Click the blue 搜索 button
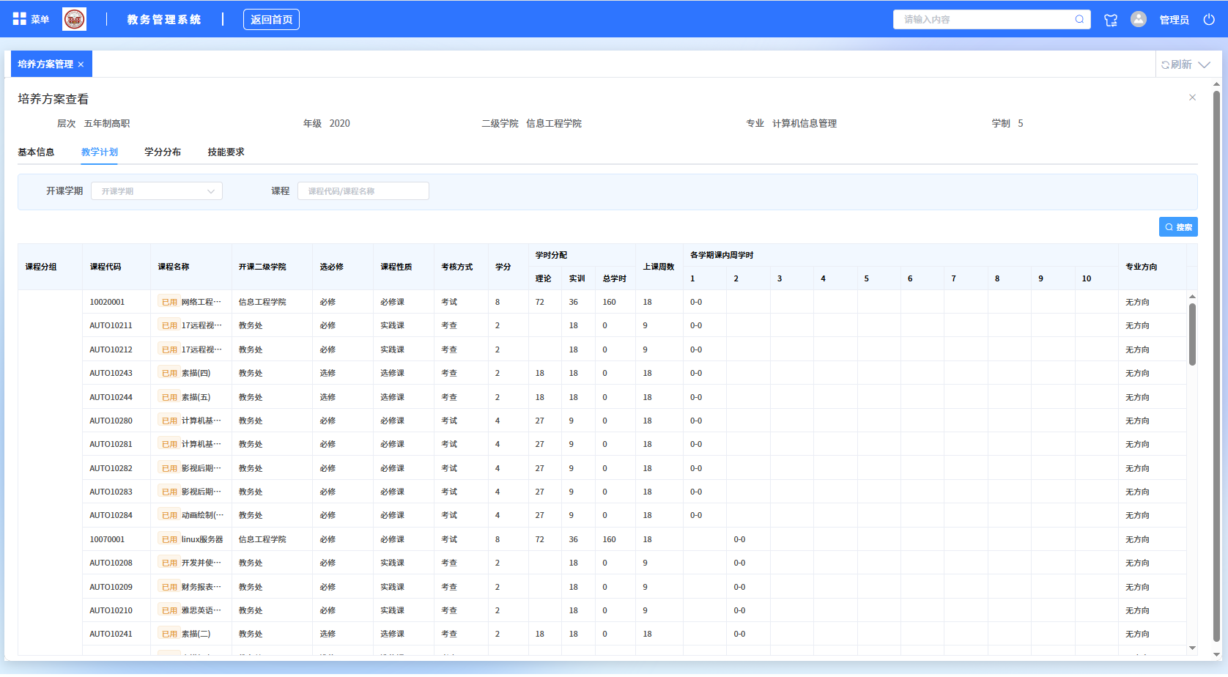 (x=1178, y=227)
